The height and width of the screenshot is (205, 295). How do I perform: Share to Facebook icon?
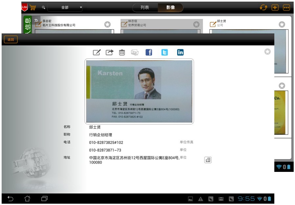(149, 52)
